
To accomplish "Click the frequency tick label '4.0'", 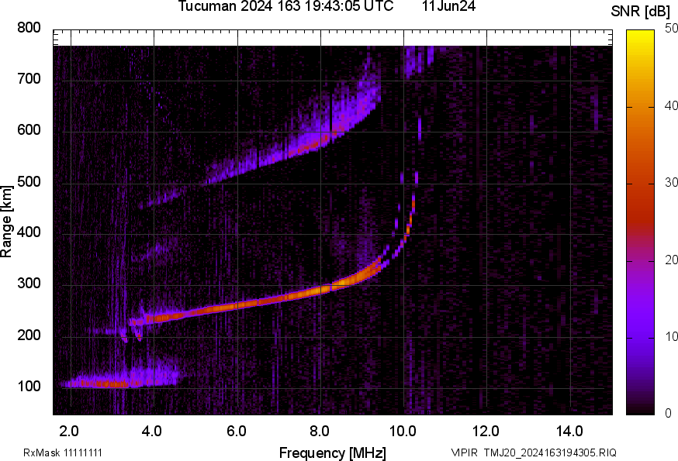I will coord(152,431).
